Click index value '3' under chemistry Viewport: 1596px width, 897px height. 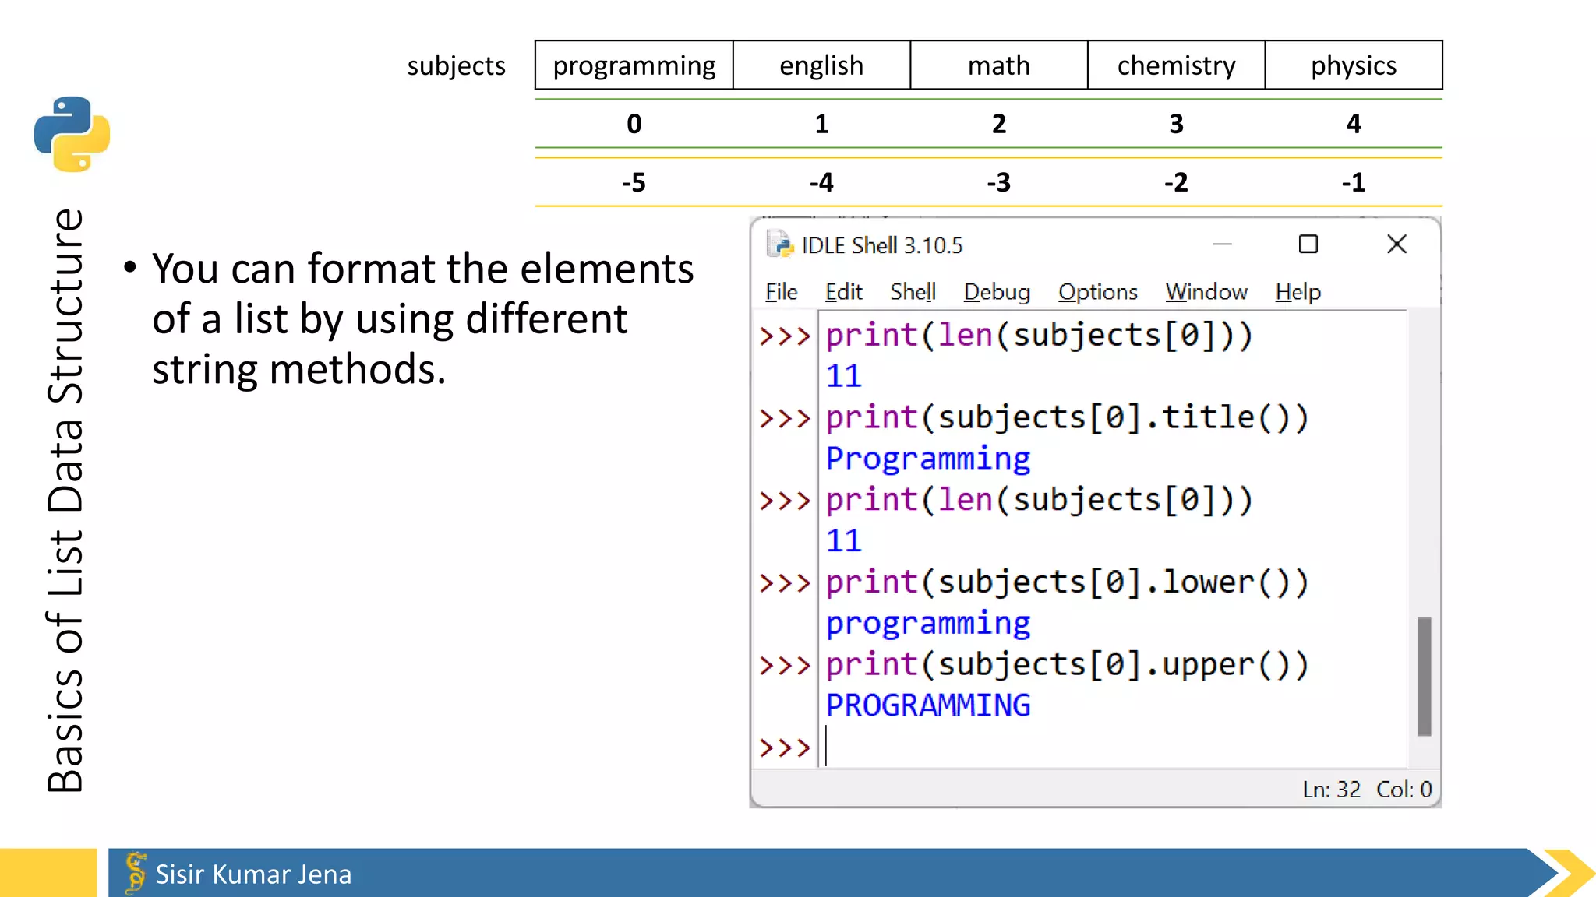[1177, 124]
